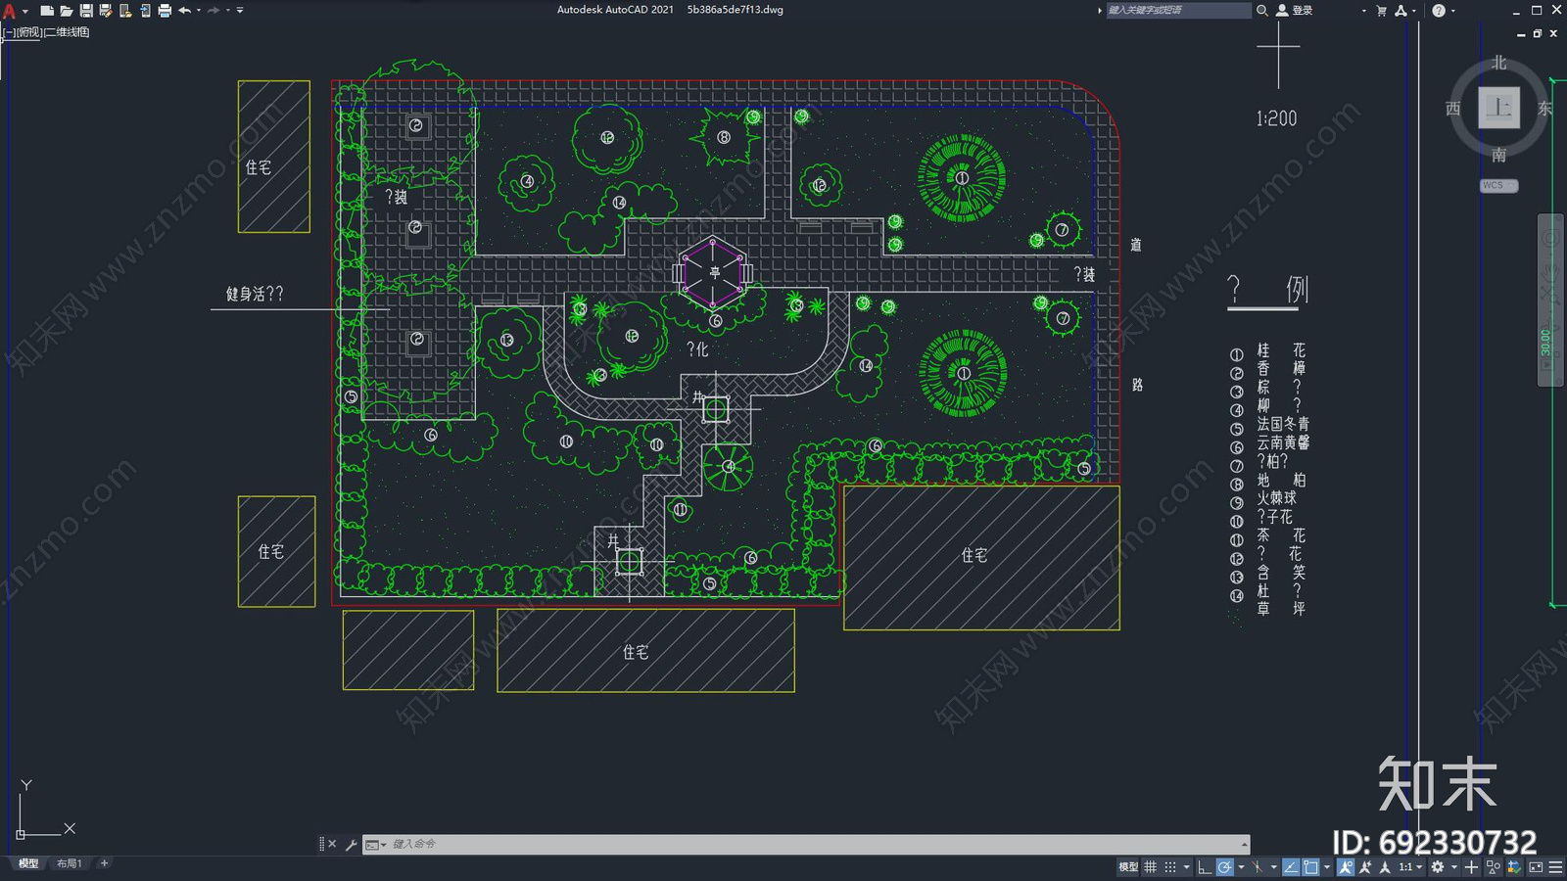Click annotation monitor plus icon
The height and width of the screenshot is (881, 1567).
point(1471,866)
